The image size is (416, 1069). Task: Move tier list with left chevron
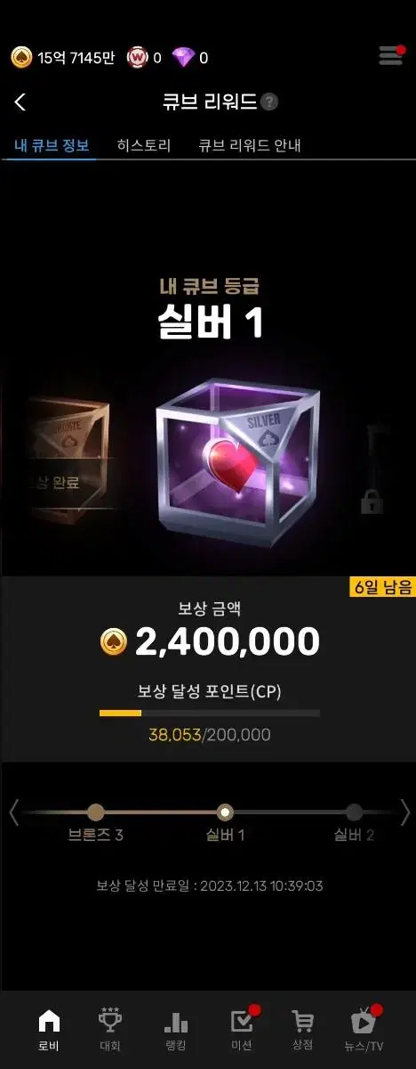click(x=13, y=812)
